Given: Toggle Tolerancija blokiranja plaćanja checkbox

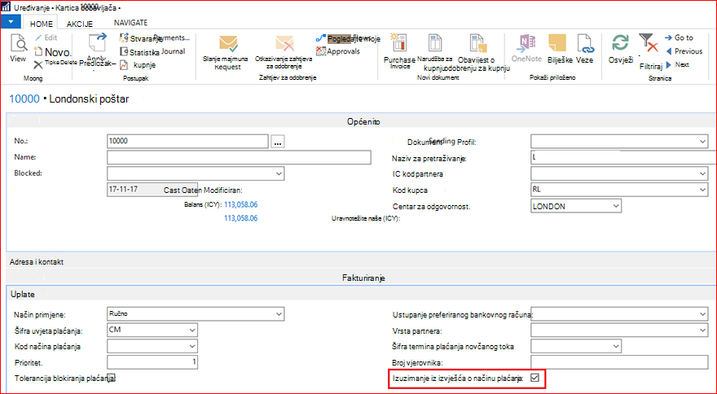Looking at the screenshot, I should click(x=112, y=378).
